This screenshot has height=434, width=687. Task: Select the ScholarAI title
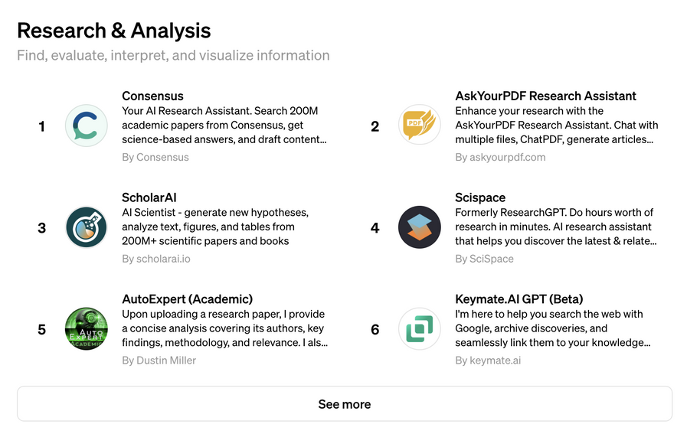[x=149, y=197]
